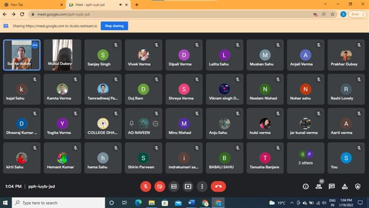The width and height of the screenshot is (369, 208).
Task: Switch to the New Tab browser tab
Action: click(33, 5)
